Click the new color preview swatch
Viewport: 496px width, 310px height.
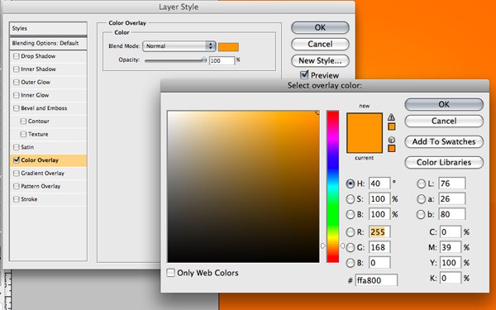pyautogui.click(x=365, y=123)
